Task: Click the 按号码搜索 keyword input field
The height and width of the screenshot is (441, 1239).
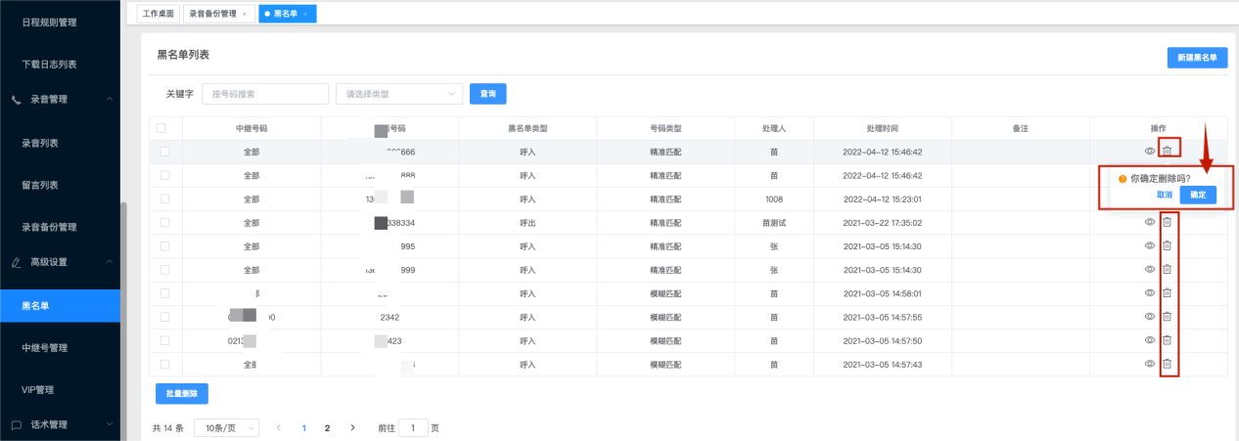Action: pyautogui.click(x=264, y=94)
